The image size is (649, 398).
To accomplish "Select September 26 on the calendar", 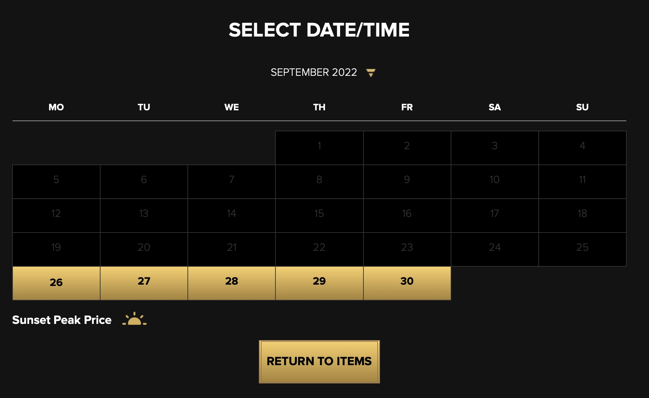I will tap(56, 283).
